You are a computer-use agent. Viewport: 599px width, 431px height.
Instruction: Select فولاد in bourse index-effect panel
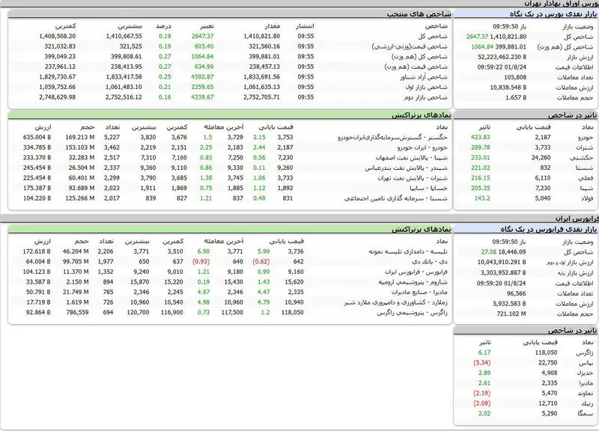tap(586, 198)
